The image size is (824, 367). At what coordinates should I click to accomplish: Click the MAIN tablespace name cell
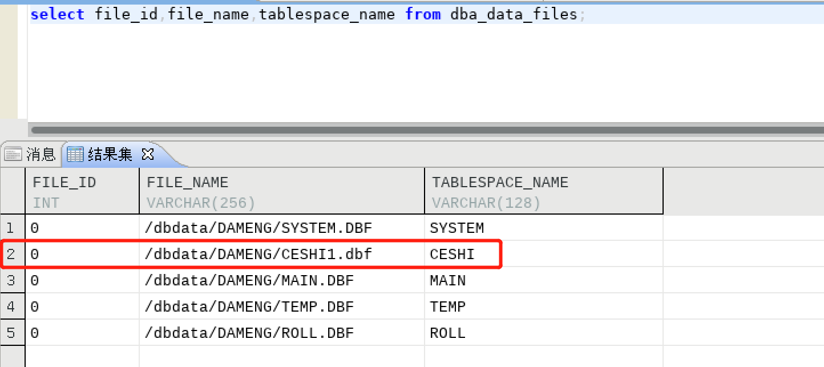point(544,281)
